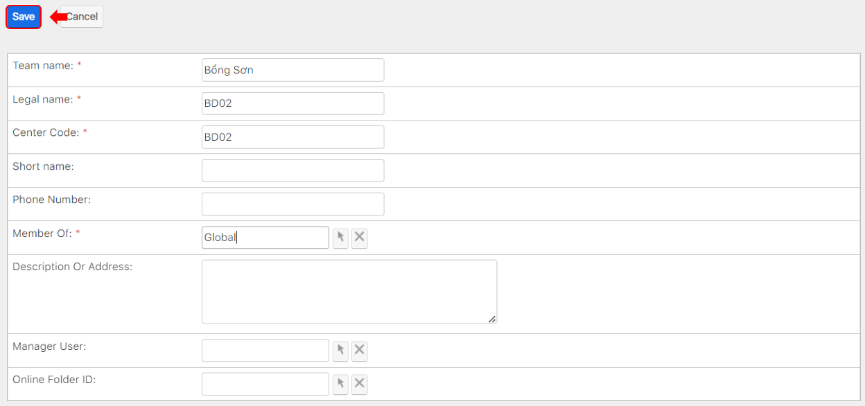Viewport: 865px width, 406px height.
Task: Clear the Manager User field
Action: (359, 351)
